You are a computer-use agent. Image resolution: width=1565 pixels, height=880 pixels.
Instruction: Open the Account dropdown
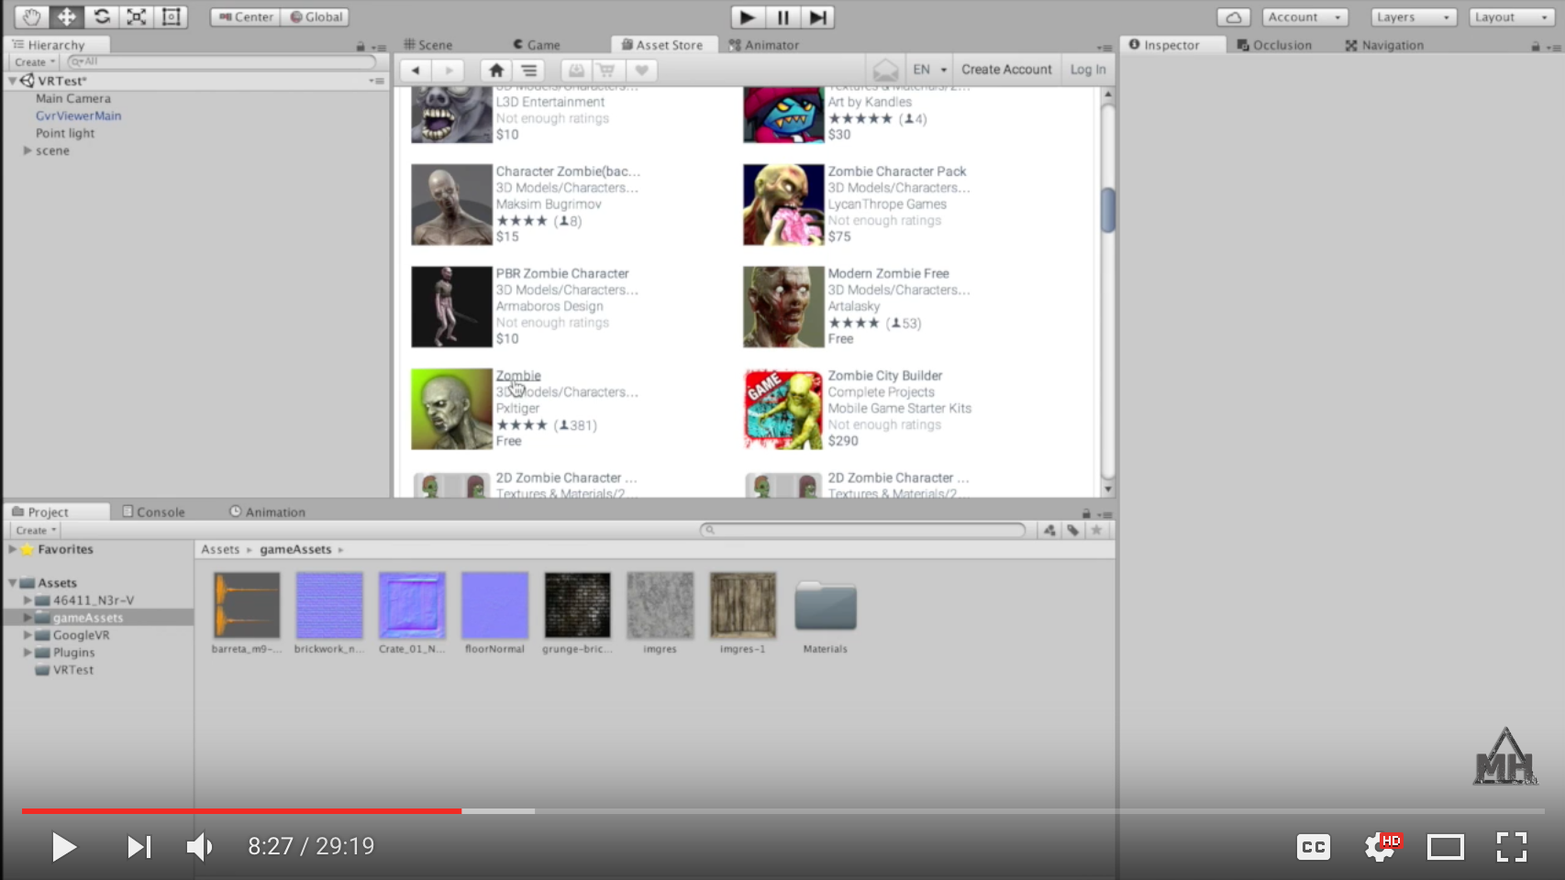coord(1304,16)
